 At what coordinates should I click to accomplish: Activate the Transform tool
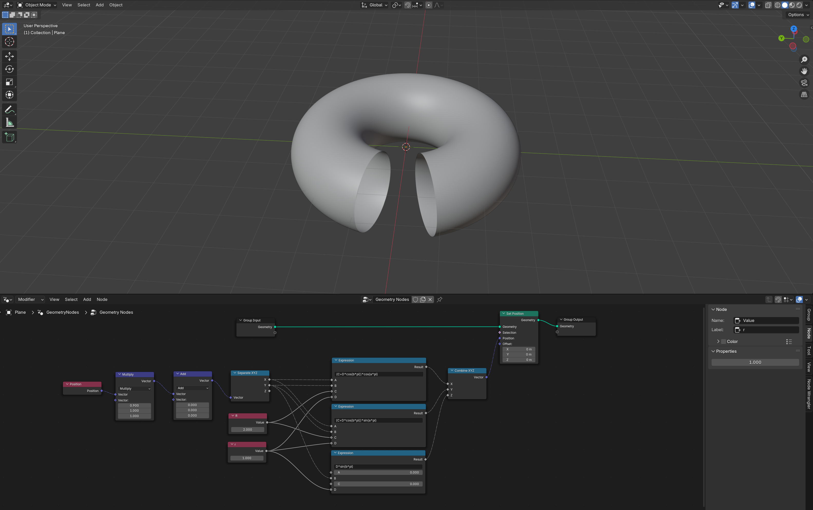coord(9,95)
